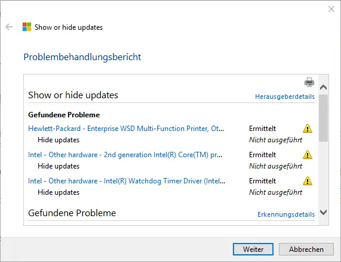Viewport: 341px width, 262px height.
Task: Click warning icon beside Watchdog Timer entry
Action: (308, 181)
